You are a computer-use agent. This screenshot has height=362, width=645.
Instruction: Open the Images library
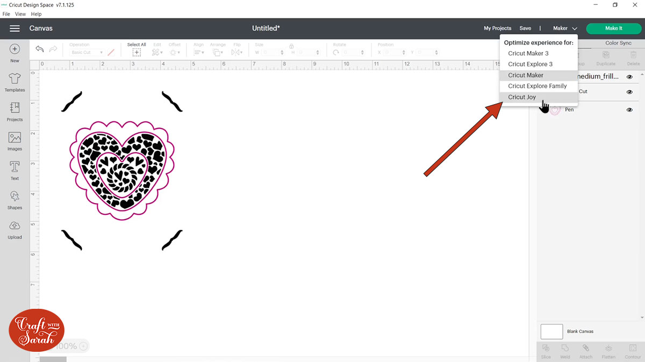[x=15, y=141]
